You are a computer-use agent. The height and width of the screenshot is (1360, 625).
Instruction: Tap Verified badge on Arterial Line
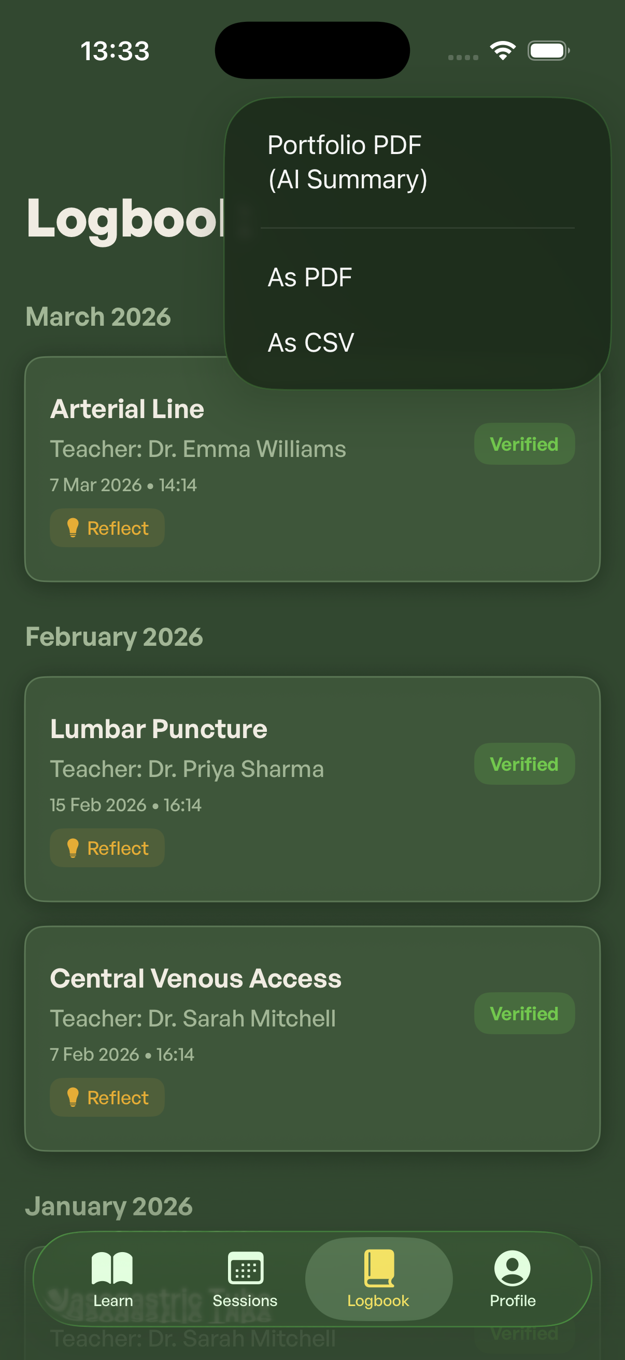coord(524,444)
